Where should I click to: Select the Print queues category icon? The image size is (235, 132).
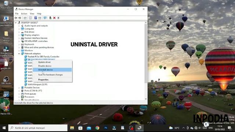pos(22,94)
